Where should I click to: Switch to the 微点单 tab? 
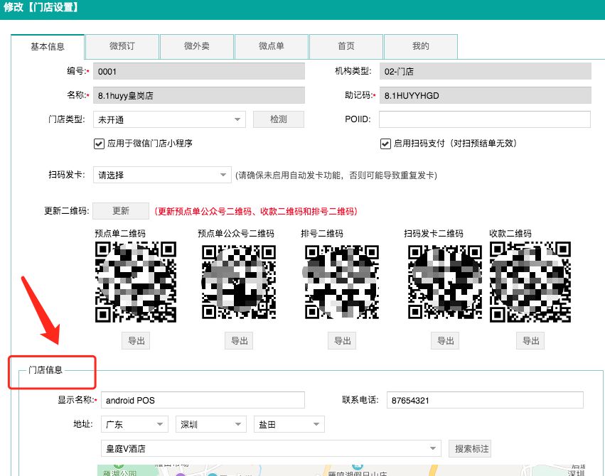[x=271, y=46]
